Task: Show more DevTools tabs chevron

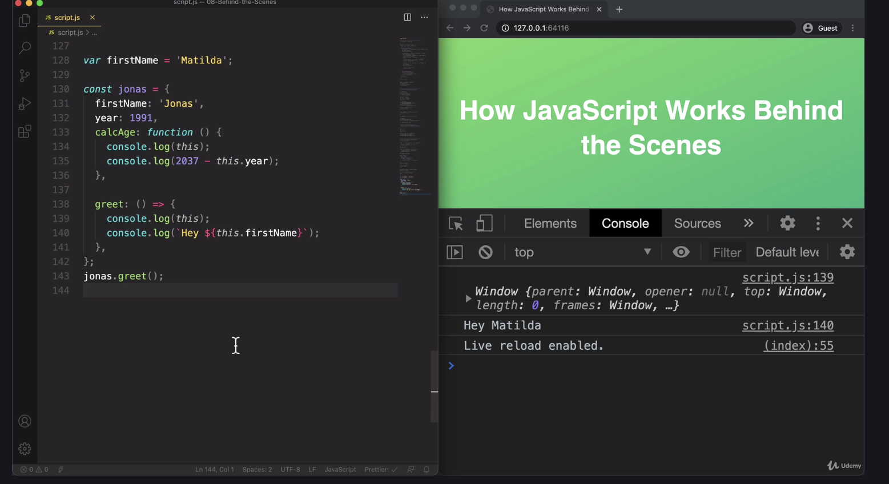Action: [749, 223]
